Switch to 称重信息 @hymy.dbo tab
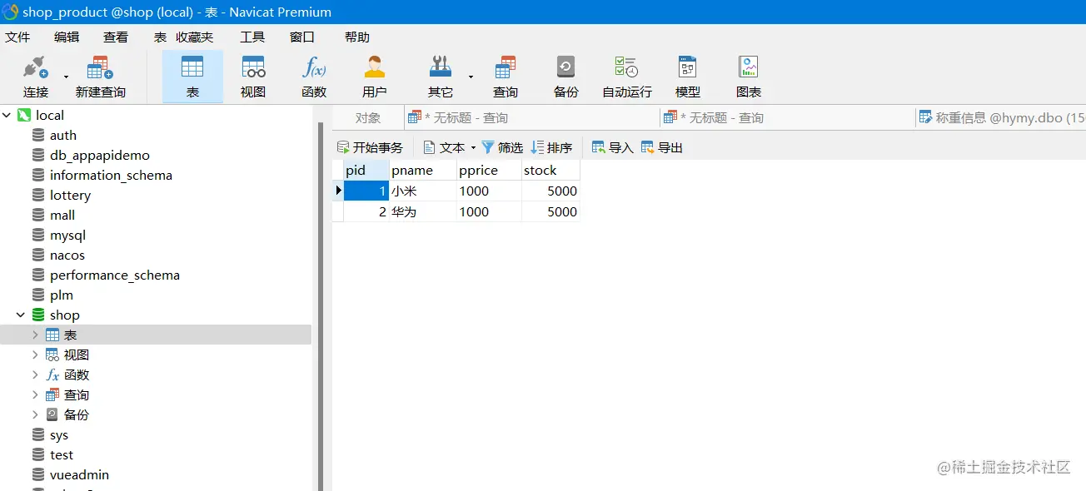Viewport: 1086px width, 491px height. (x=1001, y=118)
